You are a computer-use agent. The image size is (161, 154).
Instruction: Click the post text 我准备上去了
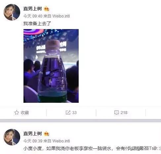37,23
